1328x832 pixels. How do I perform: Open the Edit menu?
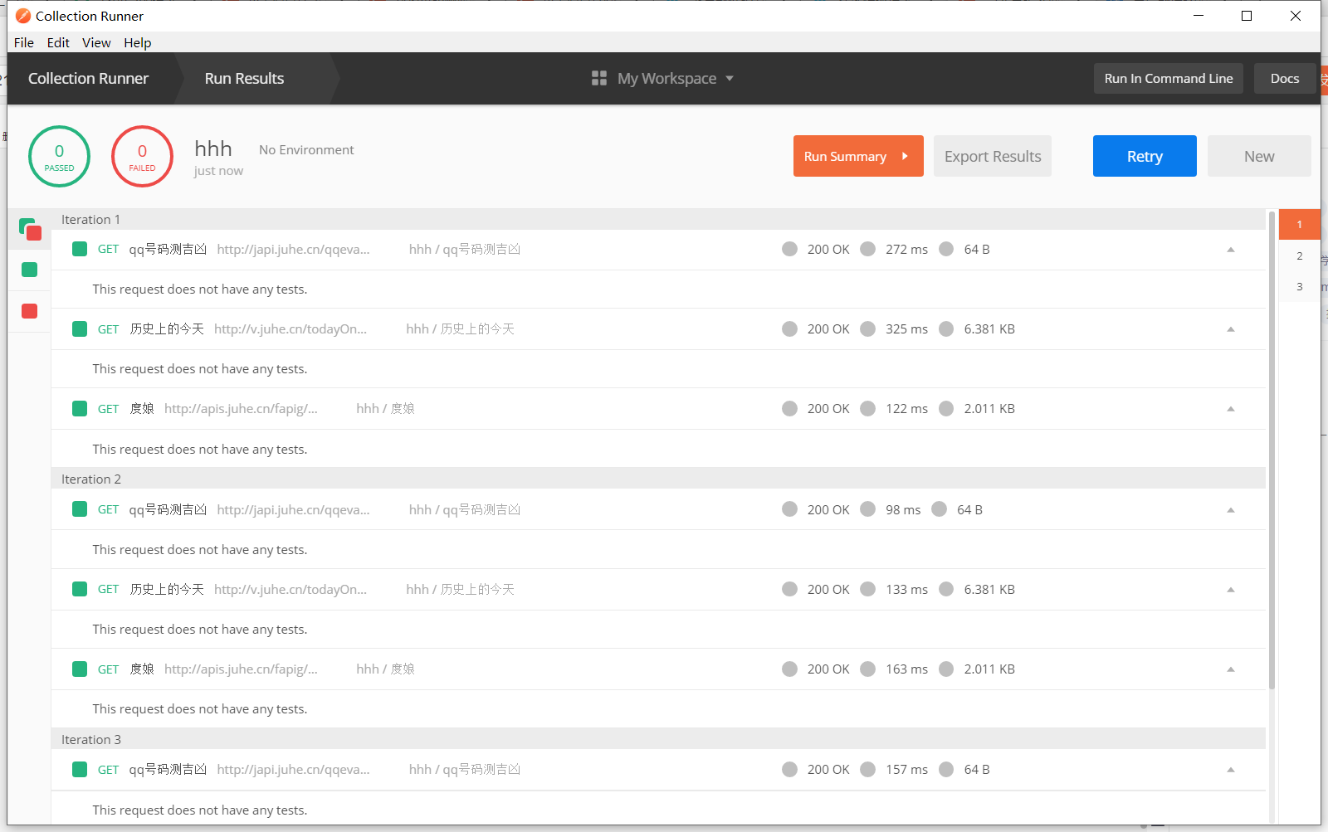(58, 42)
